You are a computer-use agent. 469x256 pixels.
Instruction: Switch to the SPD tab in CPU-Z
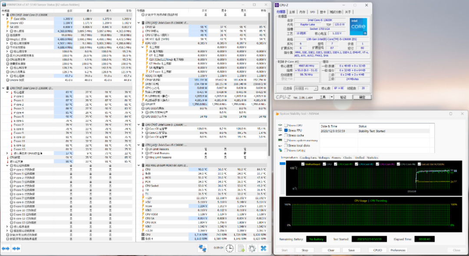312,12
